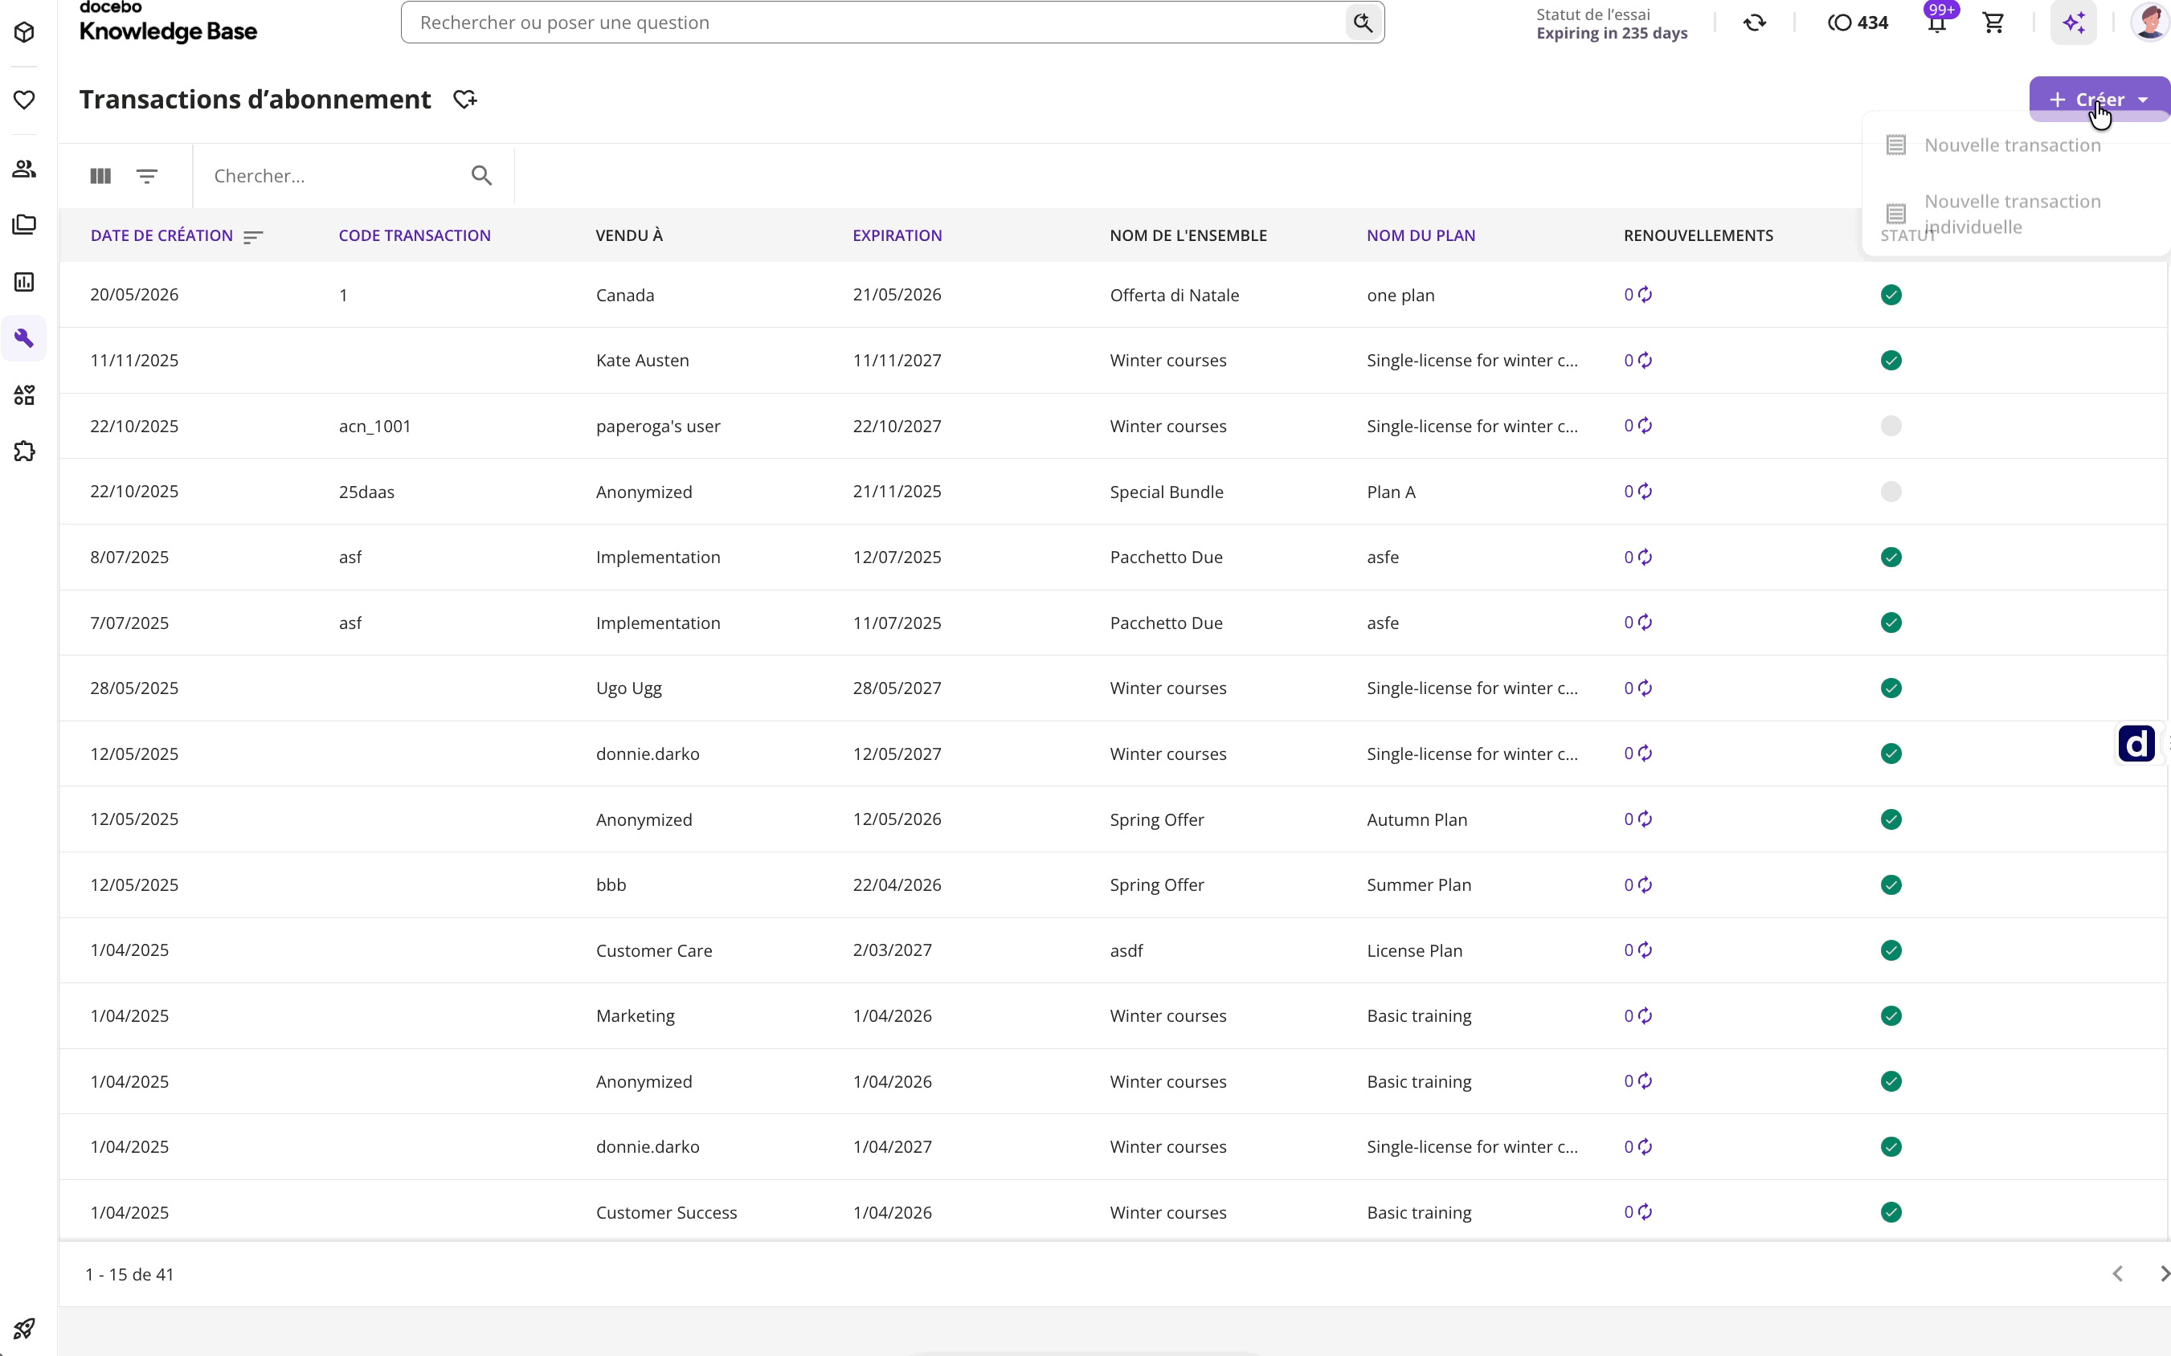Screen dimensions: 2171x1356
Task: Open shapes and heart icon in sidebar
Action: (x=24, y=394)
